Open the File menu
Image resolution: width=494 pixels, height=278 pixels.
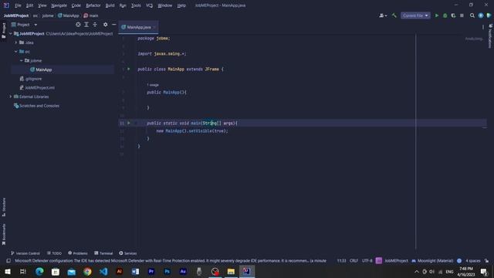(18, 5)
